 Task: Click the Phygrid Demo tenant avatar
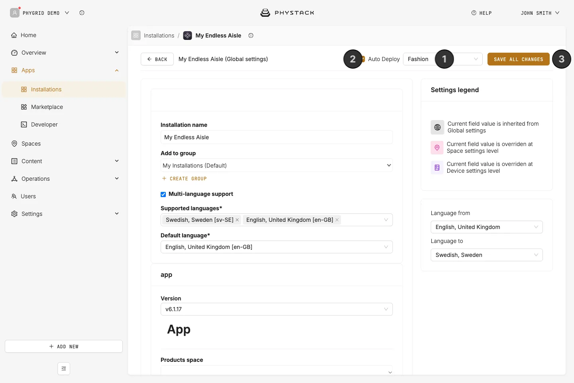pyautogui.click(x=15, y=13)
